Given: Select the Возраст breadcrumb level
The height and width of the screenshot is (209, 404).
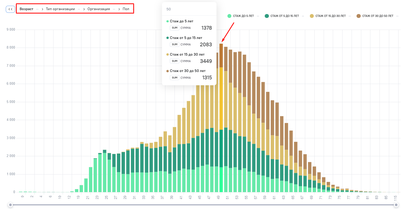Looking at the screenshot, I should pos(26,9).
